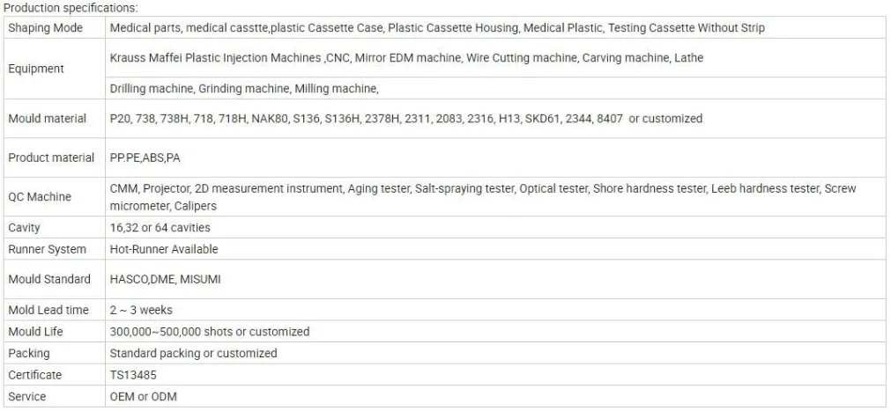
Task: Click the 'OEM or ODM' service value
Action: click(x=143, y=396)
